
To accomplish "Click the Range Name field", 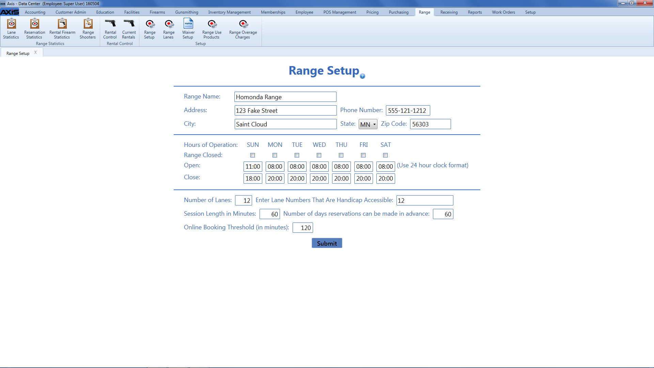I will [285, 97].
